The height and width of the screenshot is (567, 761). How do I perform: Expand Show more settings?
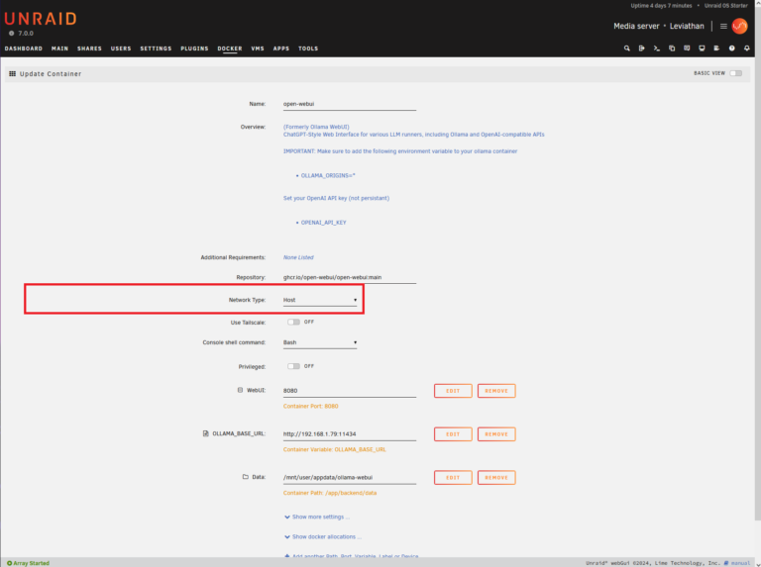319,517
